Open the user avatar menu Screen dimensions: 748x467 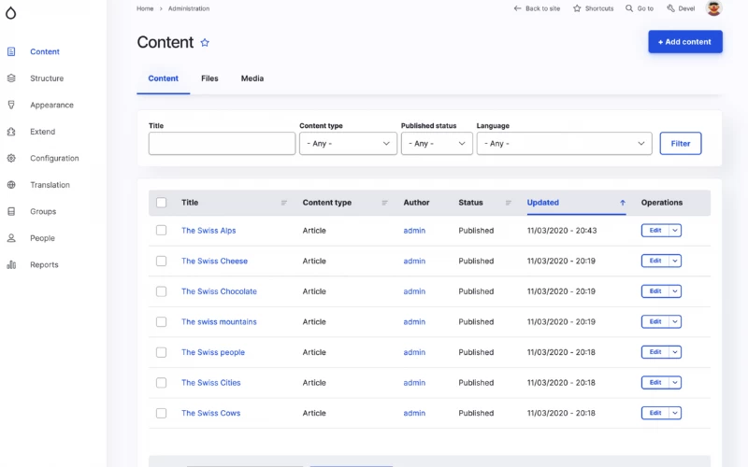(713, 7)
